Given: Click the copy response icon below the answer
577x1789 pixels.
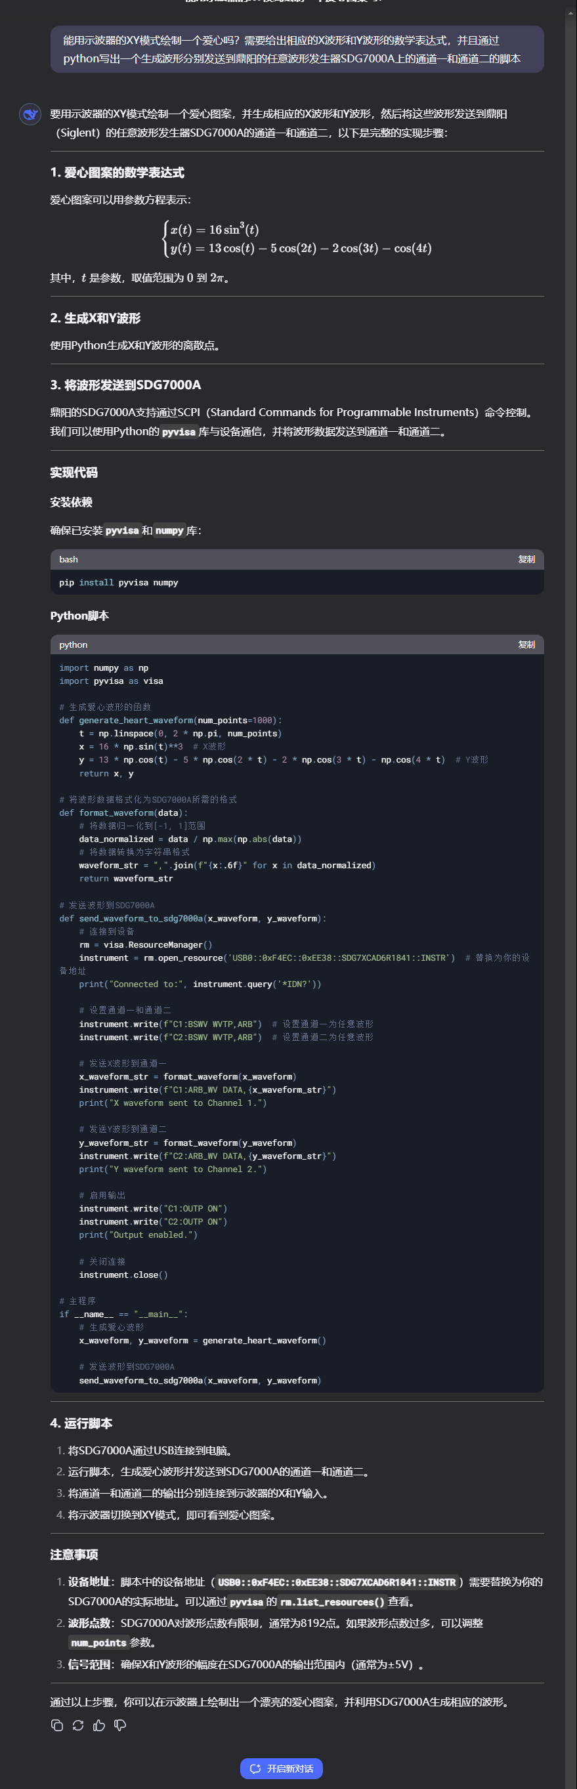Looking at the screenshot, I should (57, 1725).
